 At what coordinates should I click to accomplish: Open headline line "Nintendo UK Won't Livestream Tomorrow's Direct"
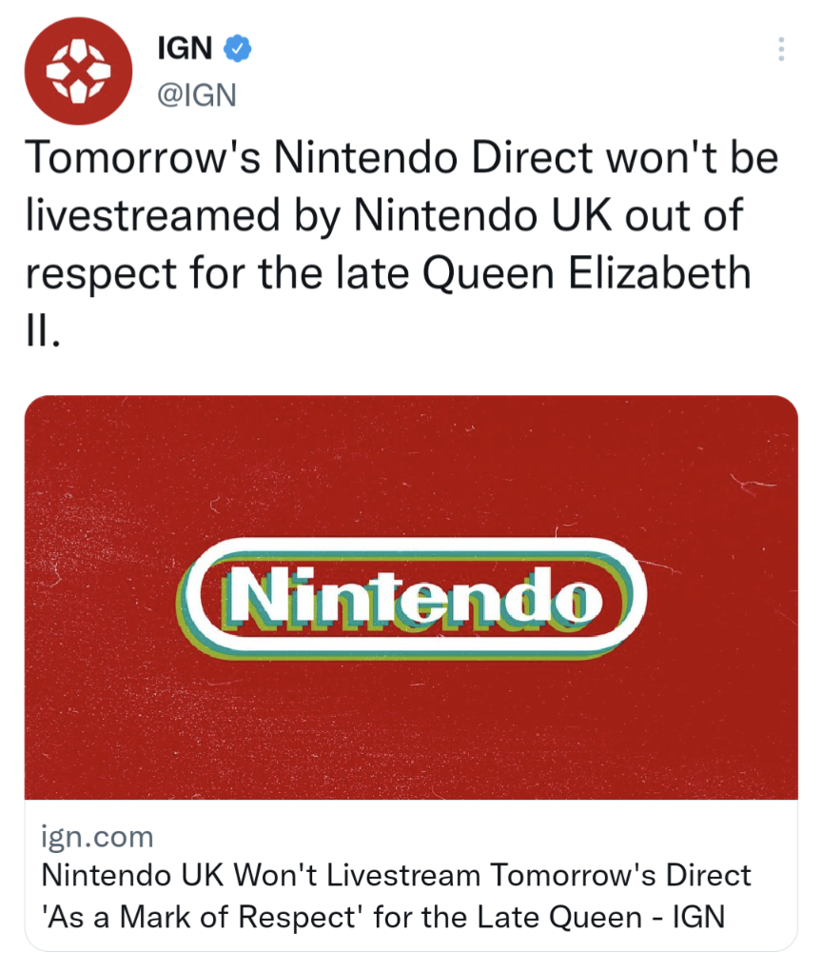coord(397,876)
